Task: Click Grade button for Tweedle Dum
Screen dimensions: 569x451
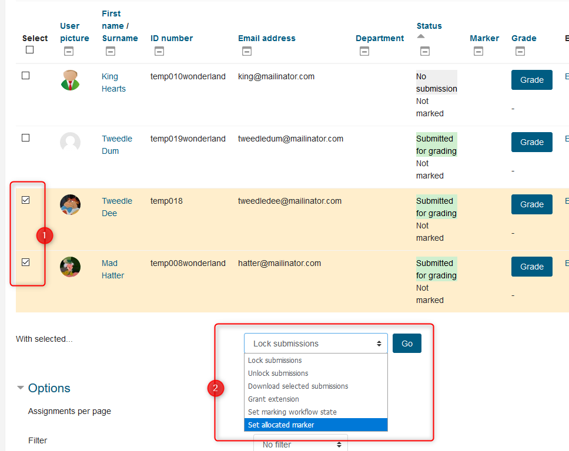Action: click(531, 142)
